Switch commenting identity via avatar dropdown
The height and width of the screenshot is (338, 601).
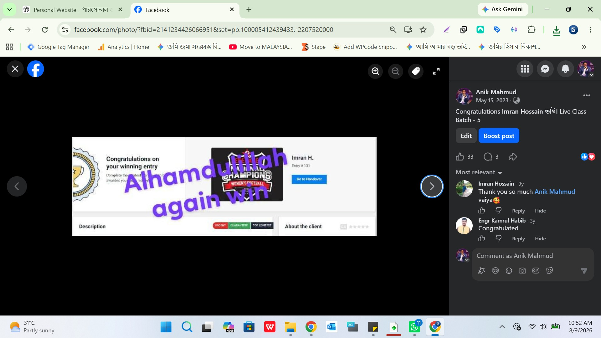[463, 255]
